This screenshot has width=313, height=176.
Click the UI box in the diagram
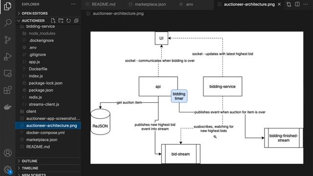161,38
